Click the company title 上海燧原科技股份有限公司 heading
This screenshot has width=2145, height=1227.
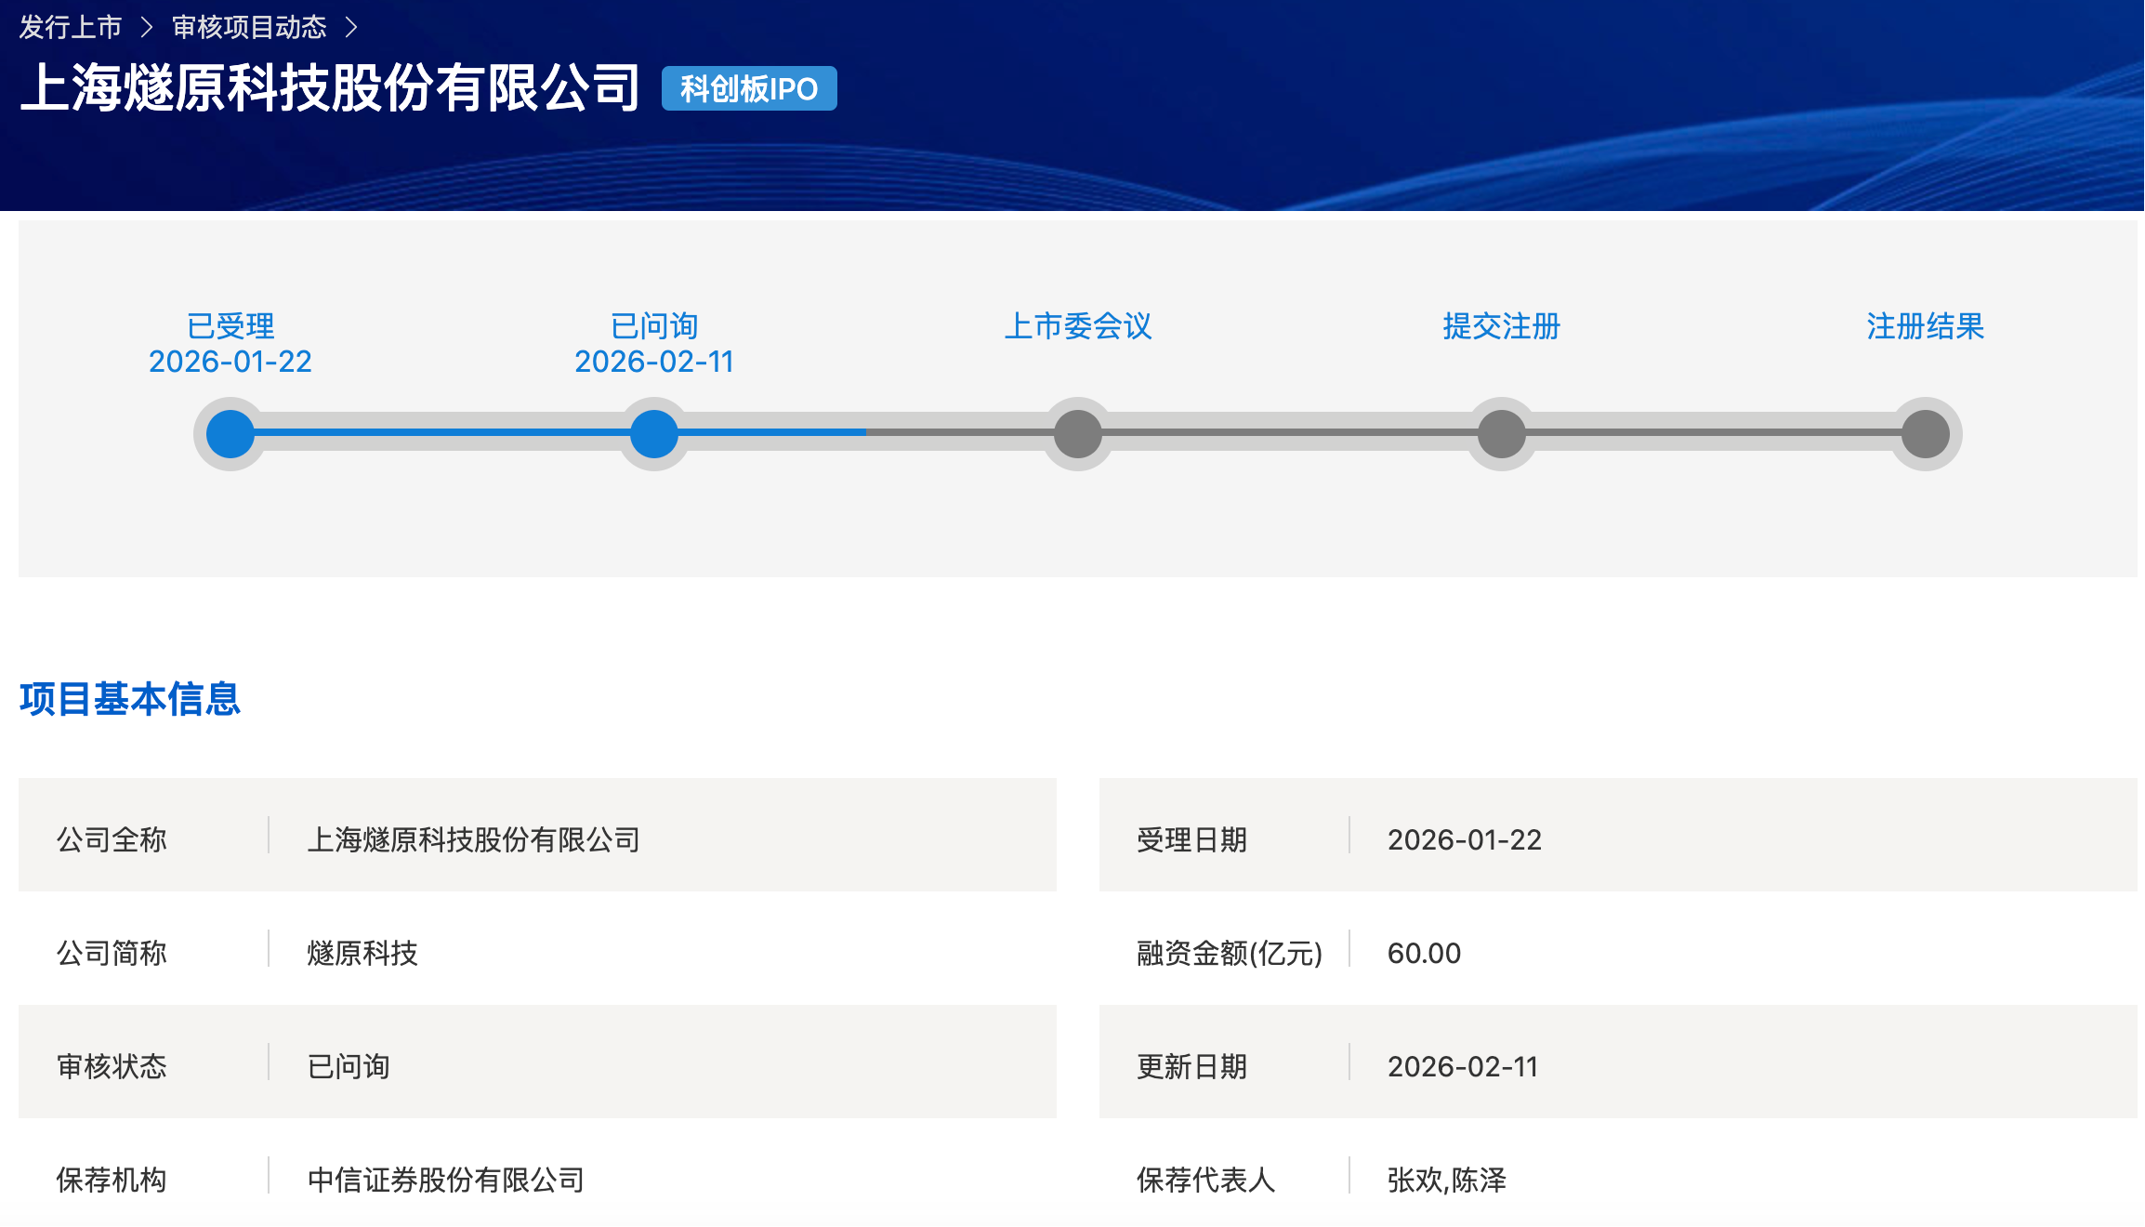pyautogui.click(x=331, y=88)
